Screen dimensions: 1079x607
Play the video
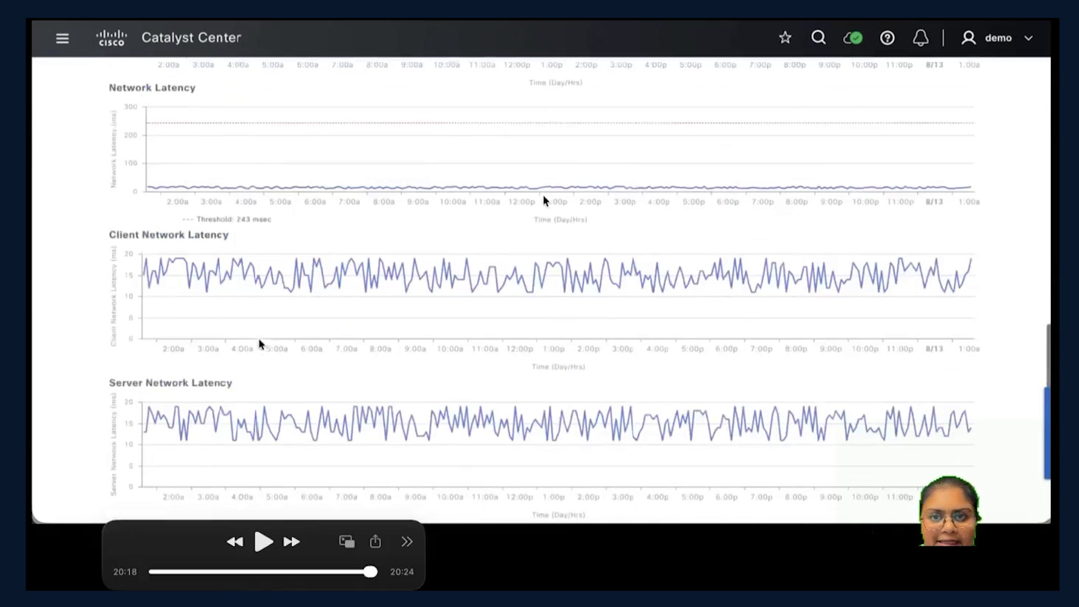pos(264,542)
